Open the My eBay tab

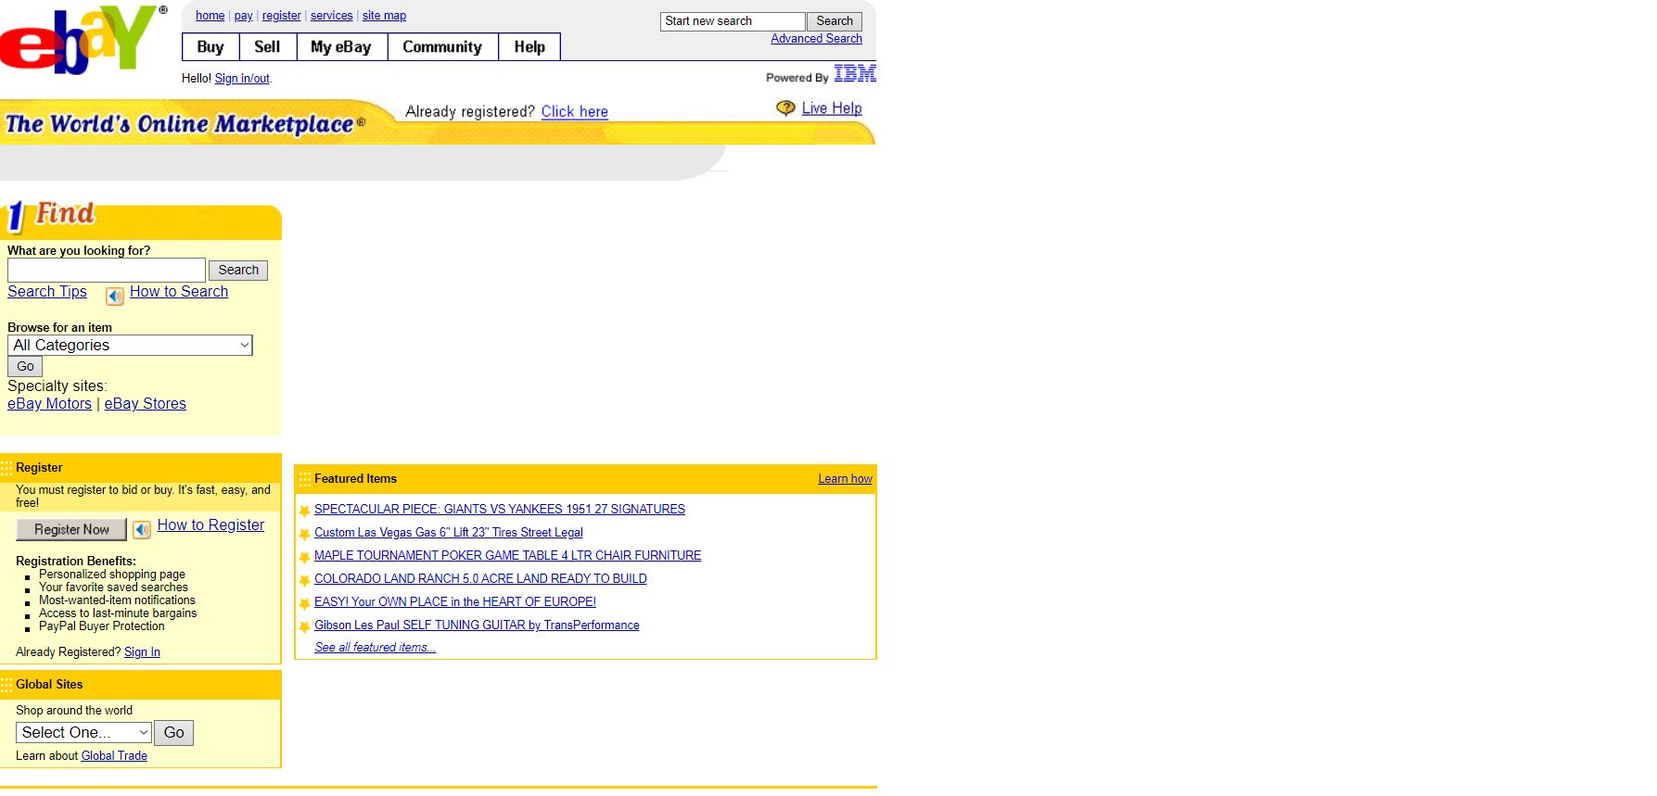pyautogui.click(x=341, y=47)
